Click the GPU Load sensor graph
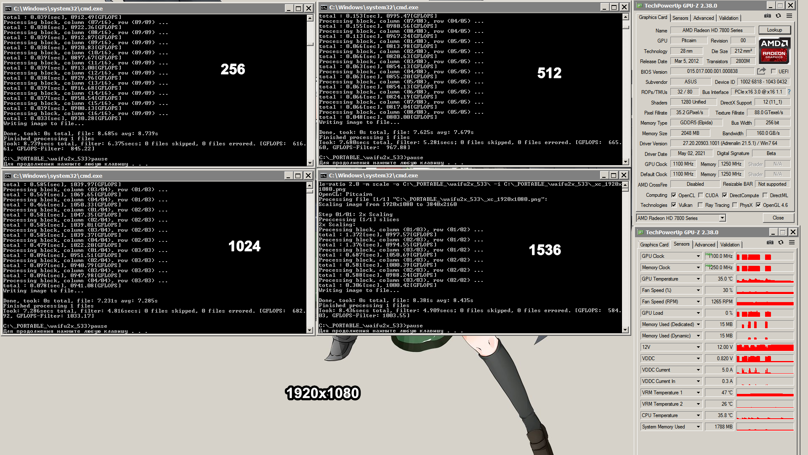Image resolution: width=808 pixels, height=455 pixels. click(765, 313)
